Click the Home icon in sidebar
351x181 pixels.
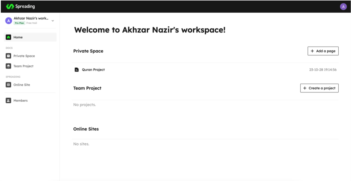8,37
